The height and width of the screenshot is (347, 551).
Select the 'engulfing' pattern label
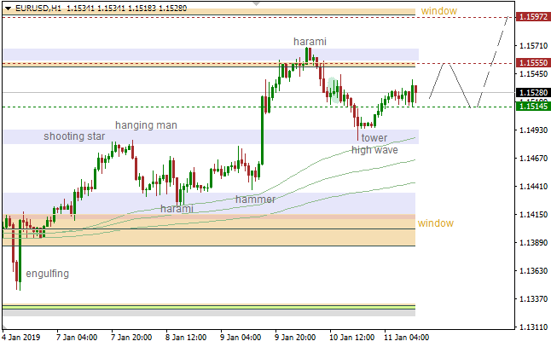coord(47,274)
